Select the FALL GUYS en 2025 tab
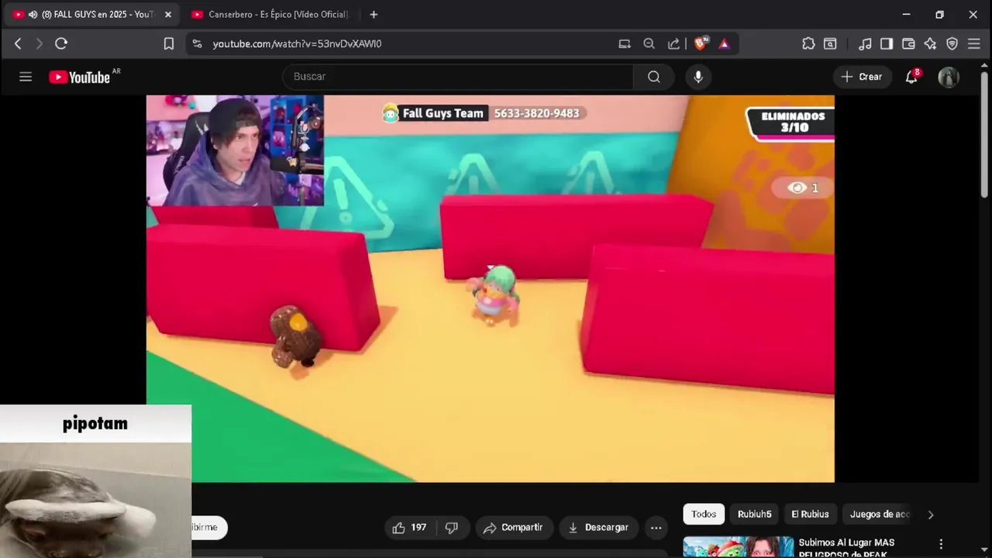 (x=91, y=15)
